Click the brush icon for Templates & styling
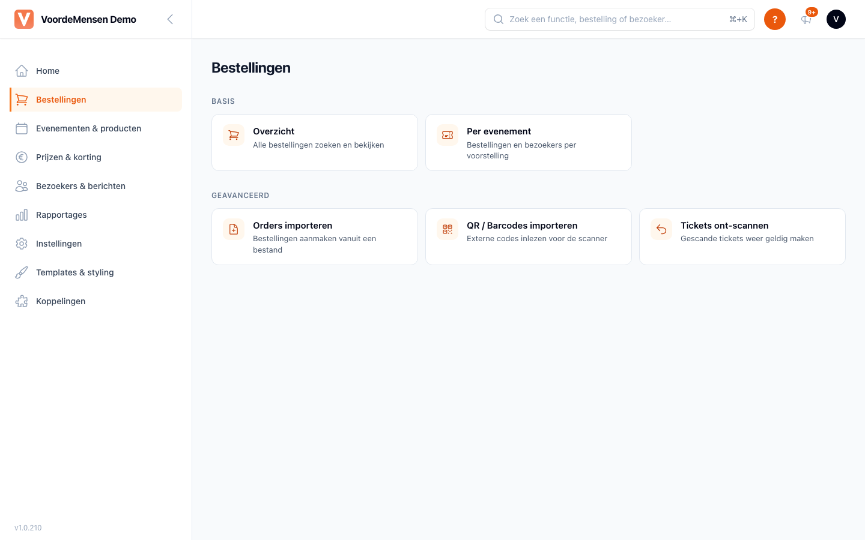This screenshot has height=540, width=865. [x=22, y=272]
